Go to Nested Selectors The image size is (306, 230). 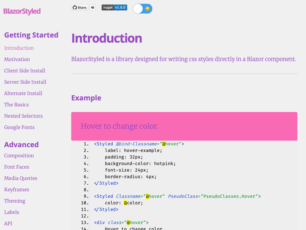pyautogui.click(x=24, y=116)
